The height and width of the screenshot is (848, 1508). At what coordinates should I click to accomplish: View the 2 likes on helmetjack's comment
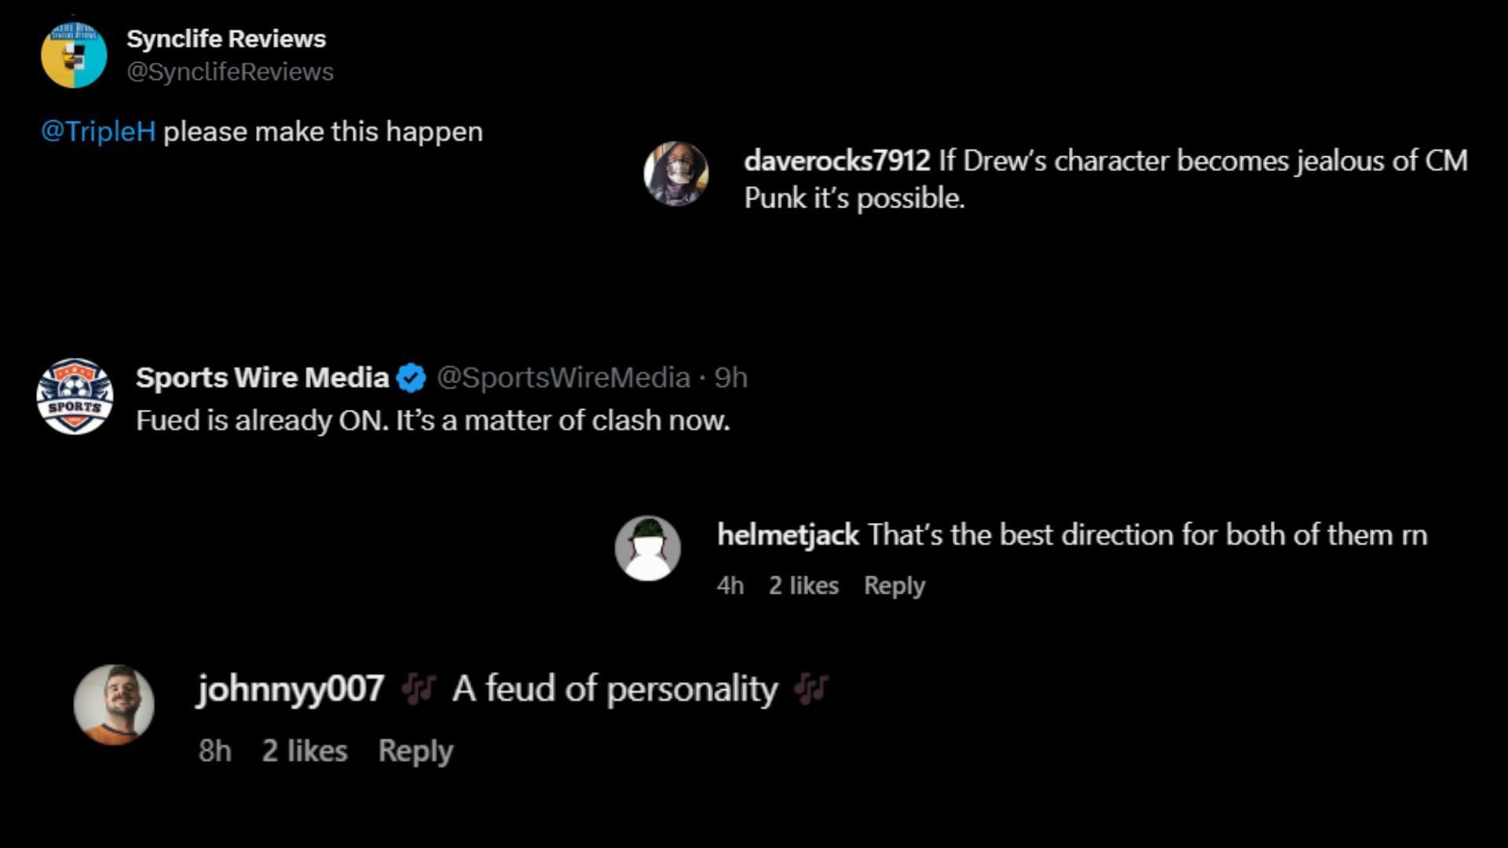[x=803, y=586]
